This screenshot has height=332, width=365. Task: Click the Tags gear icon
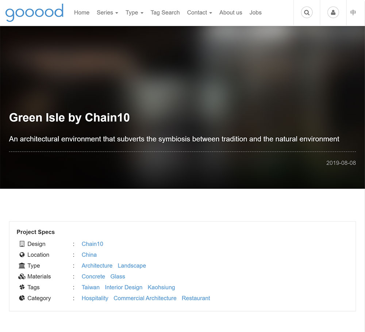coord(22,287)
